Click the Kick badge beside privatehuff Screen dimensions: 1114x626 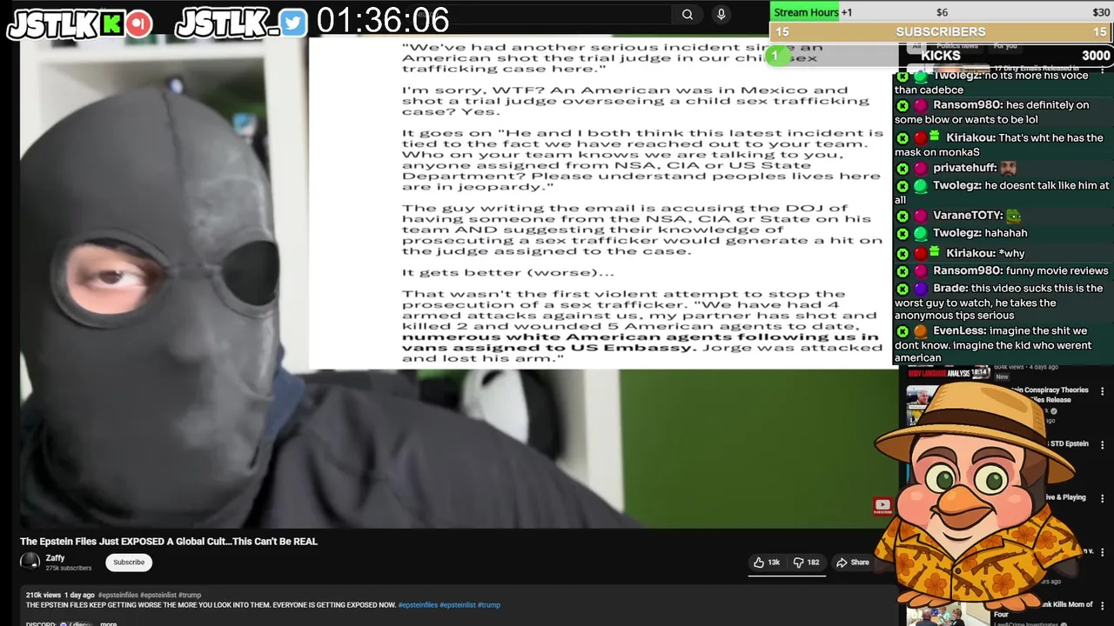[x=903, y=169]
